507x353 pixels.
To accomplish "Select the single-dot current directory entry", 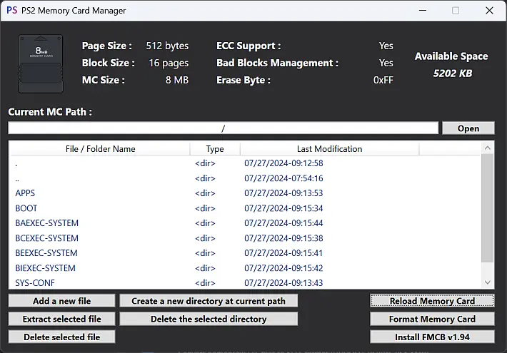I will (246, 163).
